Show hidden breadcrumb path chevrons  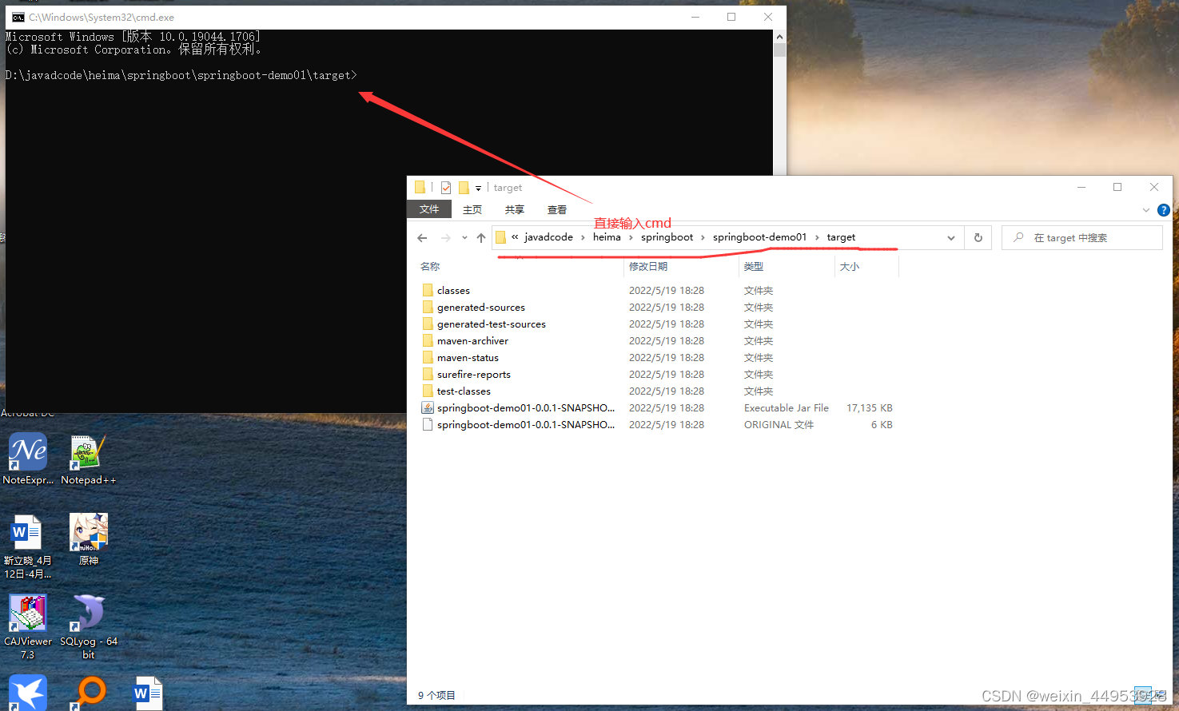coord(515,236)
